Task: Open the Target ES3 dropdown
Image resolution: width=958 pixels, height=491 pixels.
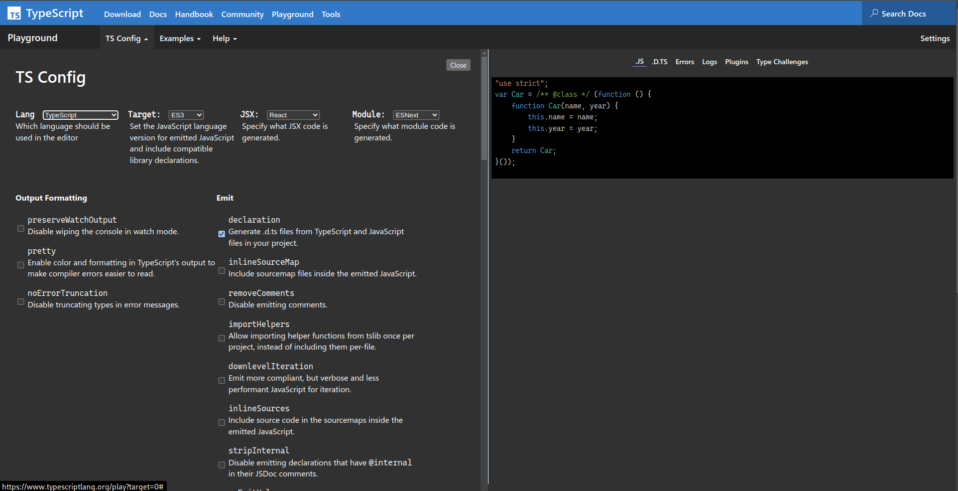Action: pos(186,115)
